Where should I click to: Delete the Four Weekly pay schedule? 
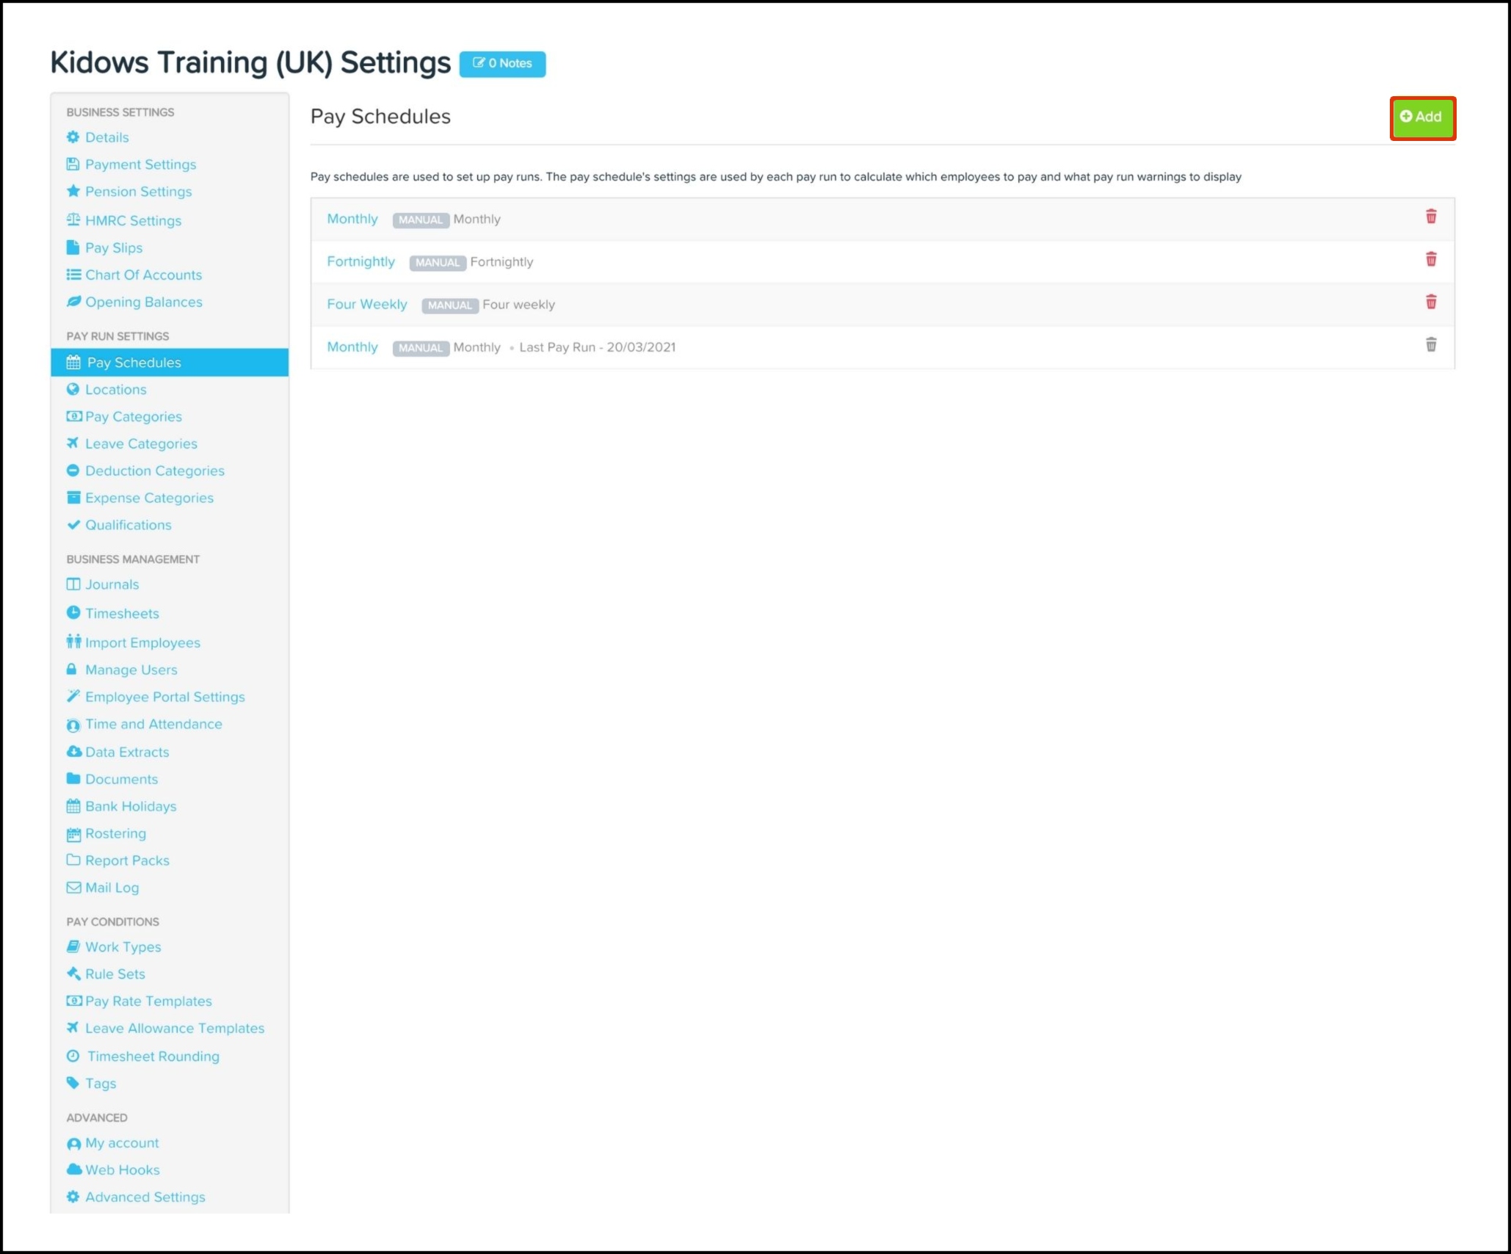(x=1430, y=302)
